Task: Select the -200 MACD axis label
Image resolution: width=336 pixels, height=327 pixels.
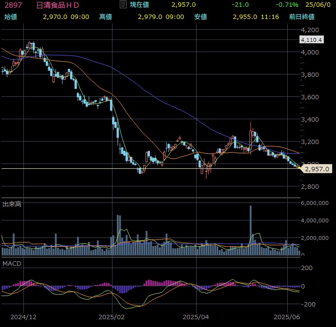Action: [308, 304]
